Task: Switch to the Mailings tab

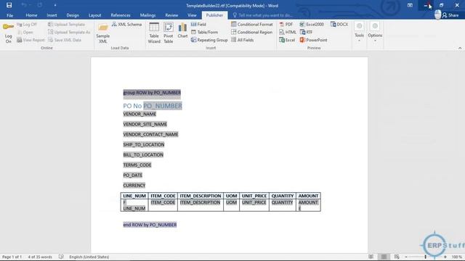Action: pos(147,15)
